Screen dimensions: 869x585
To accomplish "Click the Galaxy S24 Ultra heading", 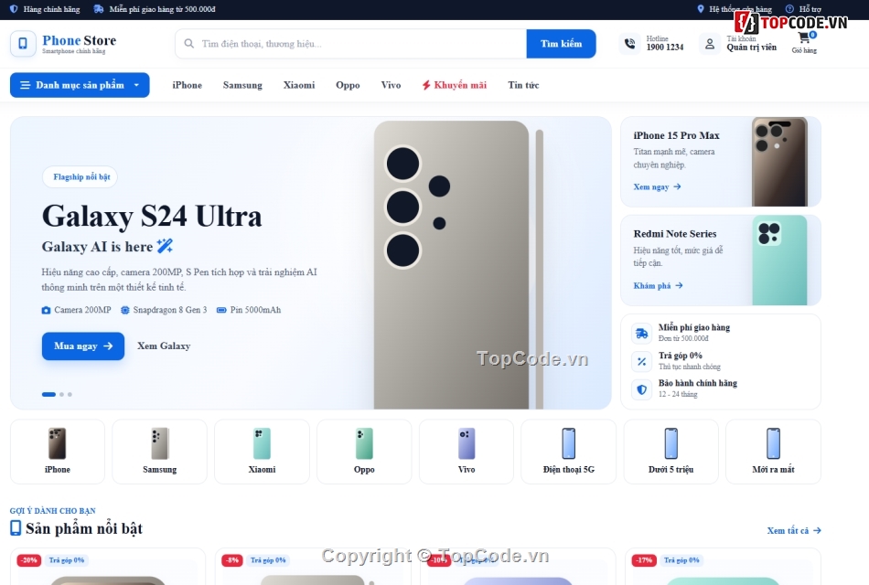I will pos(152,216).
